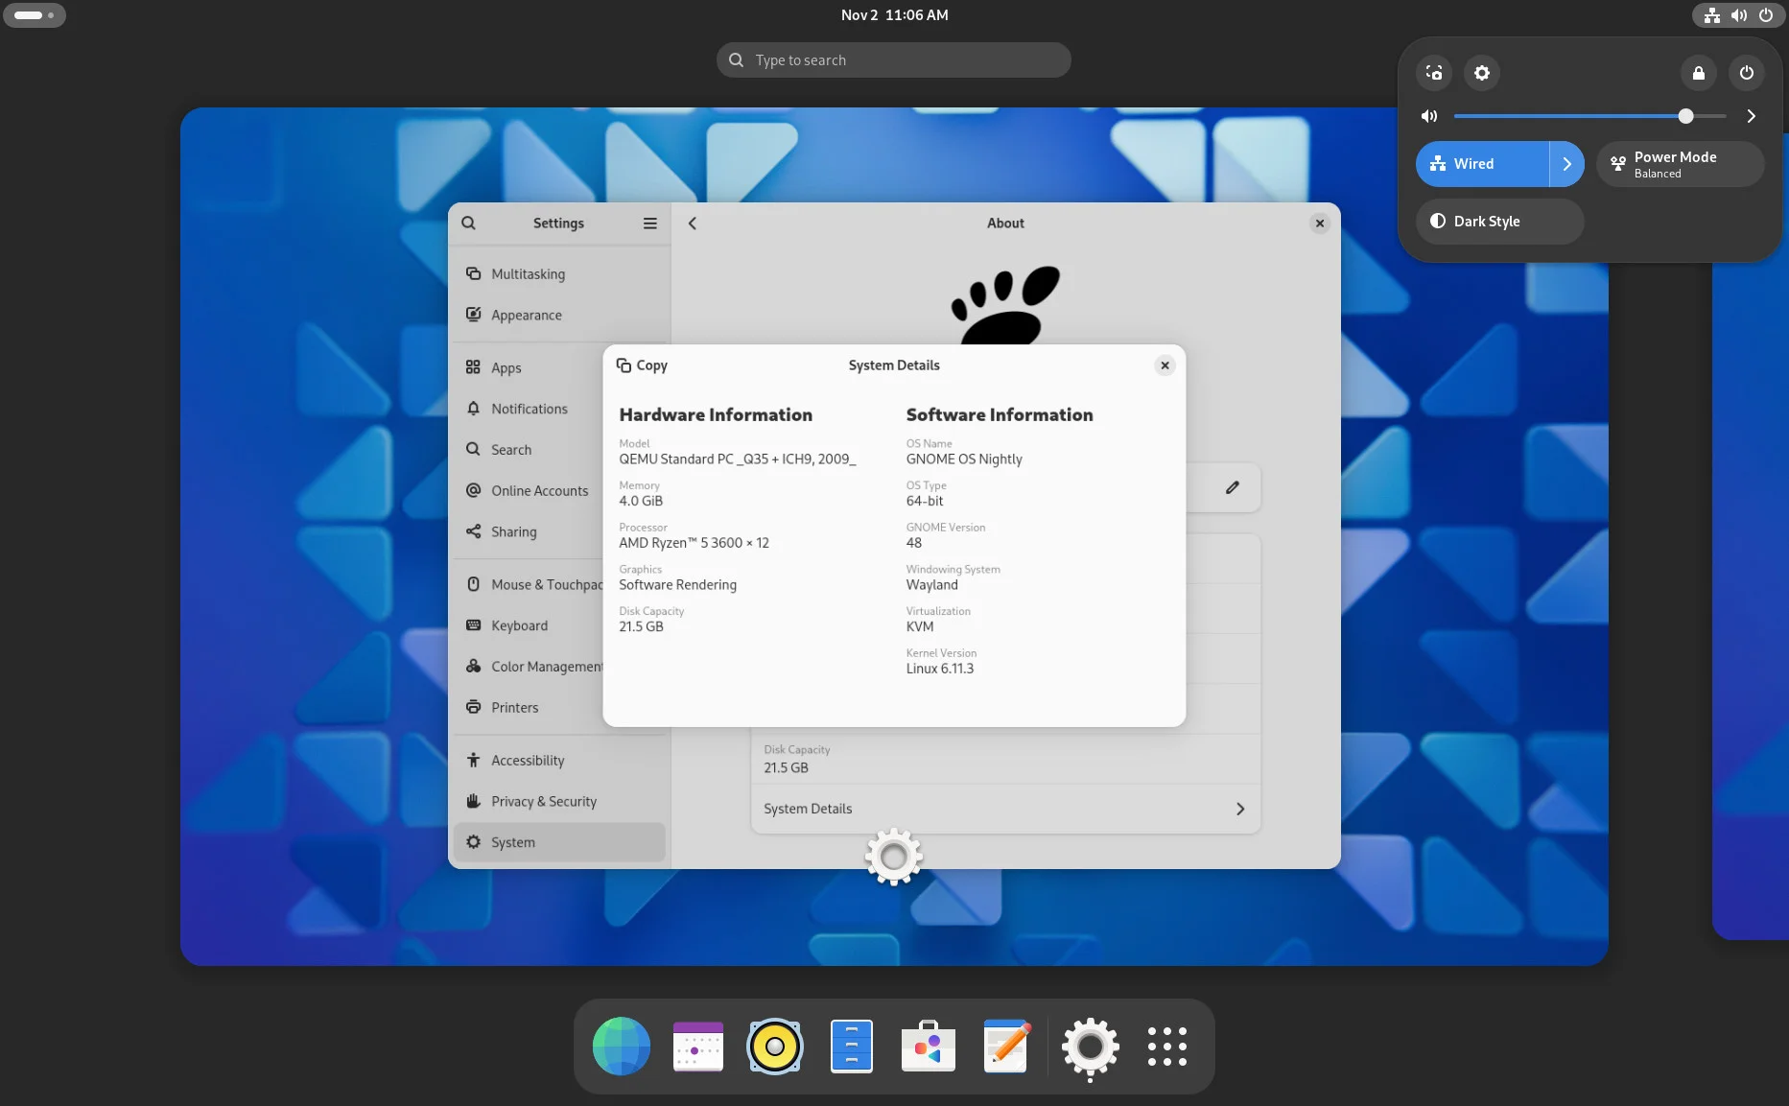Image resolution: width=1789 pixels, height=1106 pixels.
Task: Select Multitasking in Settings sidebar
Action: (x=528, y=273)
